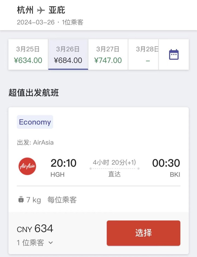Click the 7 kg 每位乘客 baggage info

click(x=47, y=200)
